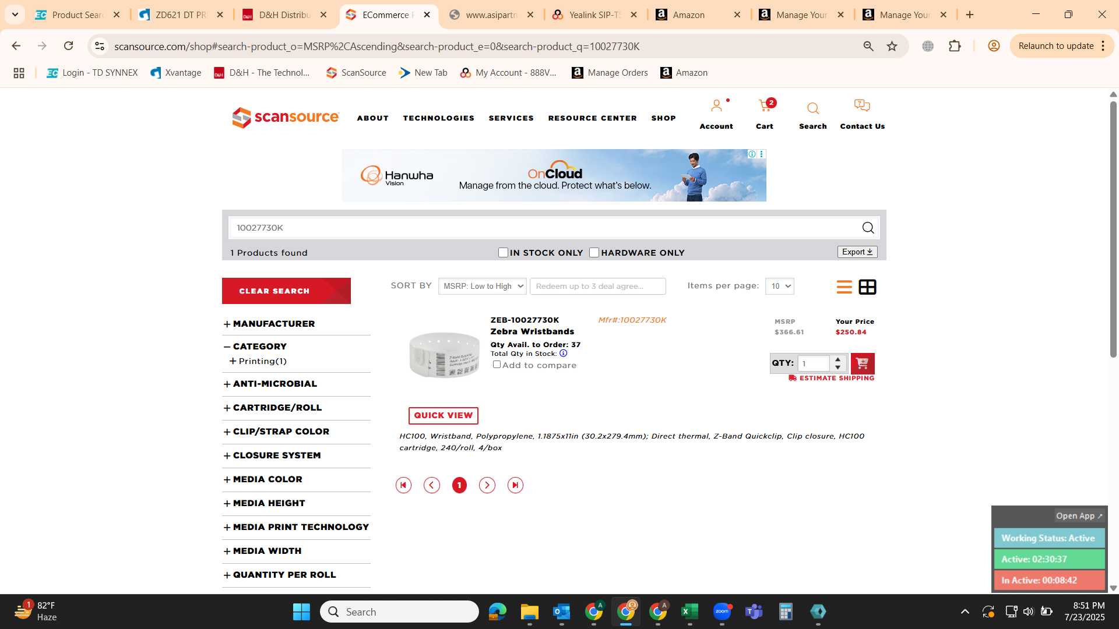Viewport: 1119px width, 629px height.
Task: Add Zebra Wristbands to cart
Action: 863,363
